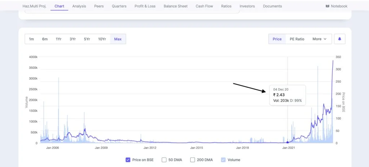369x167 pixels.
Task: Open the Balance Sheet tab
Action: point(175,6)
